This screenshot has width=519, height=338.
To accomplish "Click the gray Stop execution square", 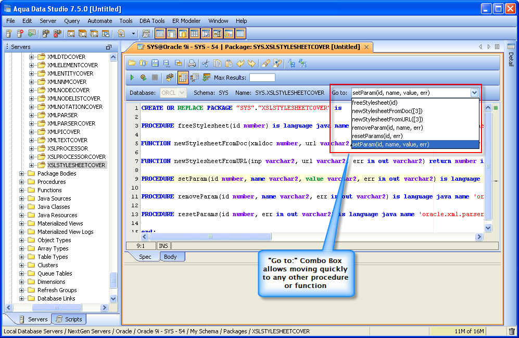I will (x=155, y=78).
